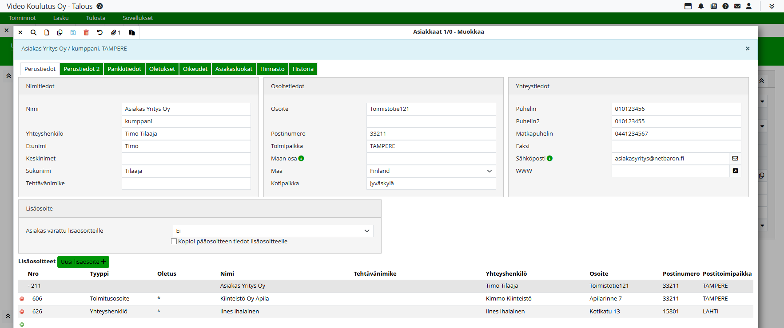Screen dimensions: 784x328
Task: Open the Maa country dropdown
Action: click(x=431, y=171)
